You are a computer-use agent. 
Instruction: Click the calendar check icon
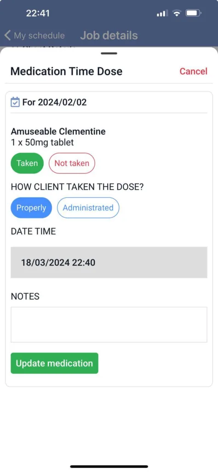15,102
